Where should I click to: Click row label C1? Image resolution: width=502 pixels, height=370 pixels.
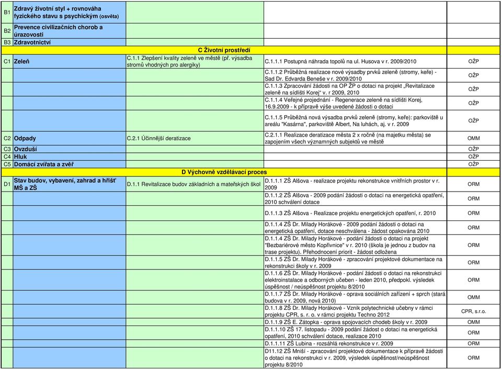pyautogui.click(x=7, y=62)
